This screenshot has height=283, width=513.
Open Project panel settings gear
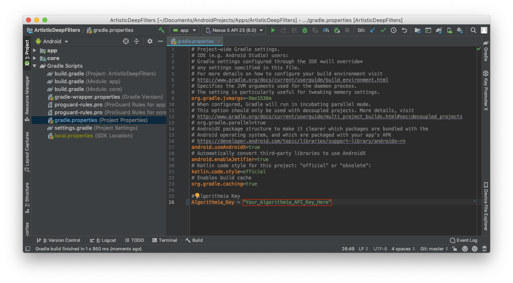tap(150, 41)
